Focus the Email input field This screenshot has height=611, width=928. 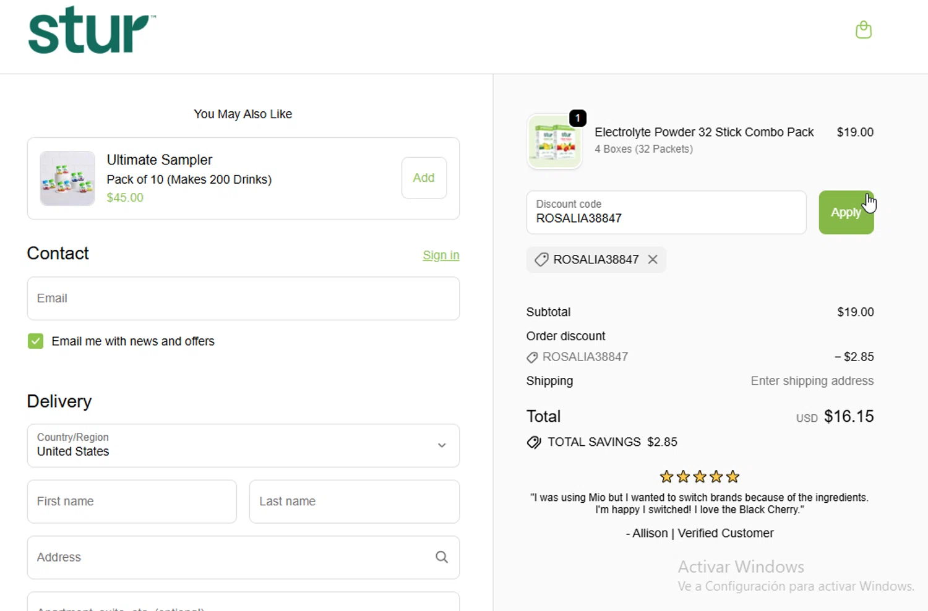243,298
